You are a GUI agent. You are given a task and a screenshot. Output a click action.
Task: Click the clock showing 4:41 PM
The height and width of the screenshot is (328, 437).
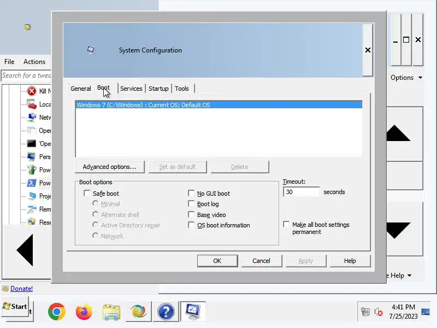(x=403, y=312)
